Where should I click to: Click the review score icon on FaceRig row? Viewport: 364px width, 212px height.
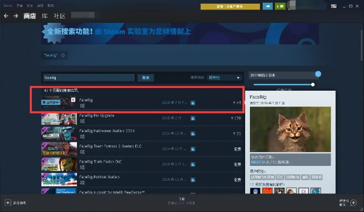tap(193, 103)
